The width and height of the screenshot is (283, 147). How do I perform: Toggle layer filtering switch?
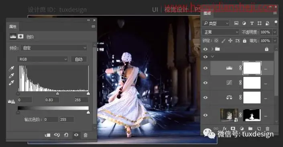pyautogui.click(x=276, y=22)
